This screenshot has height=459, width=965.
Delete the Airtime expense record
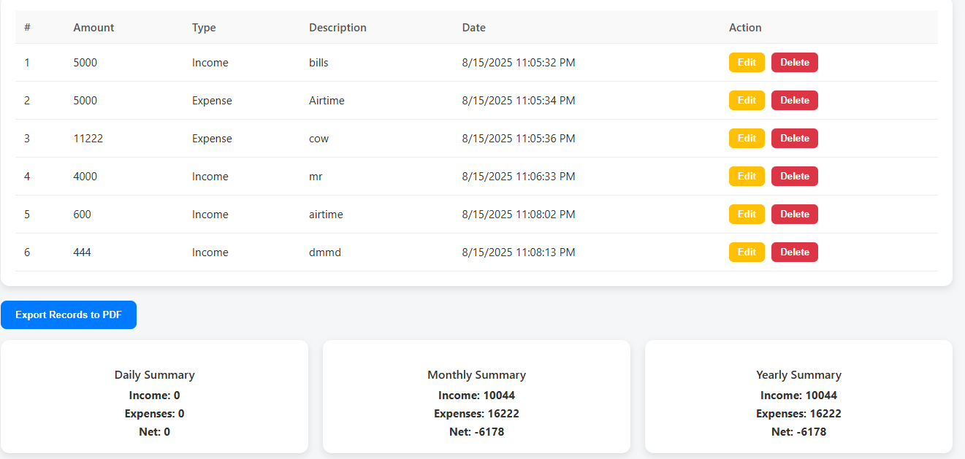click(794, 101)
